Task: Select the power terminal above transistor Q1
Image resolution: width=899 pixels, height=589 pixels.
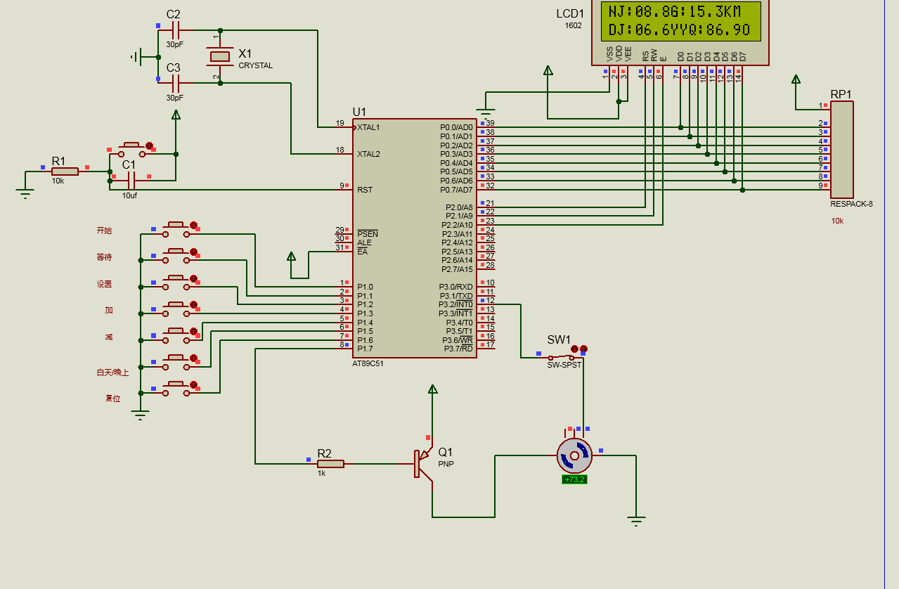Action: coord(433,389)
